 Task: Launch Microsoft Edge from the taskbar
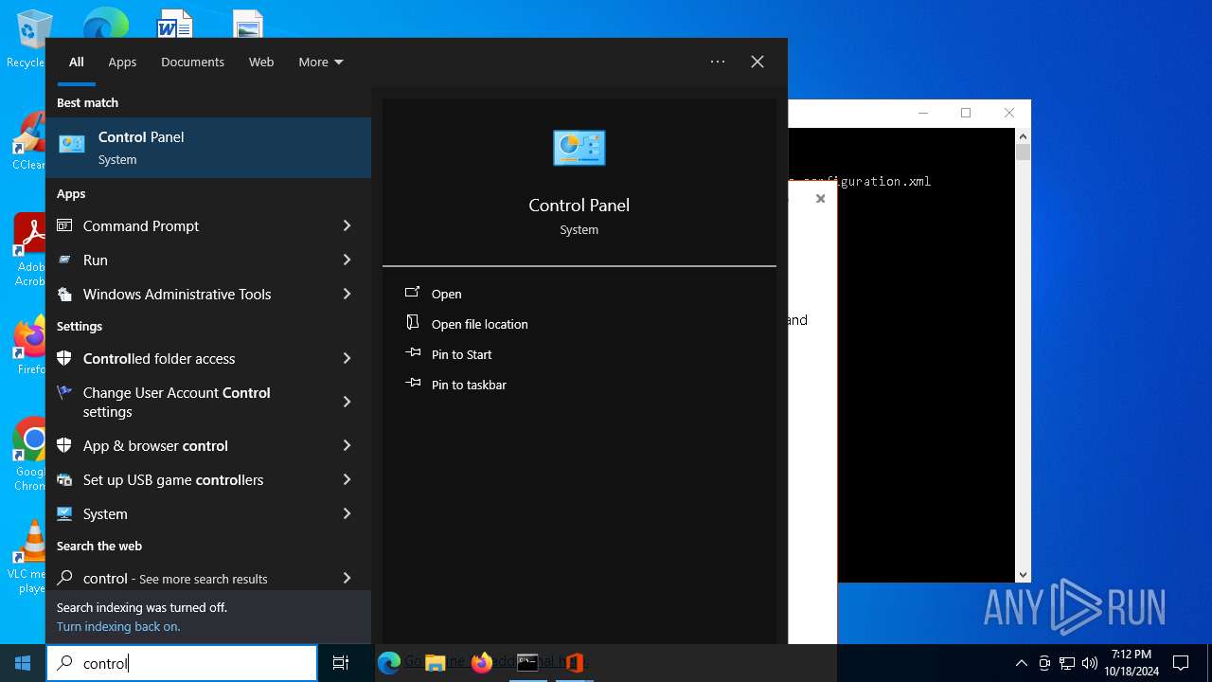point(389,663)
